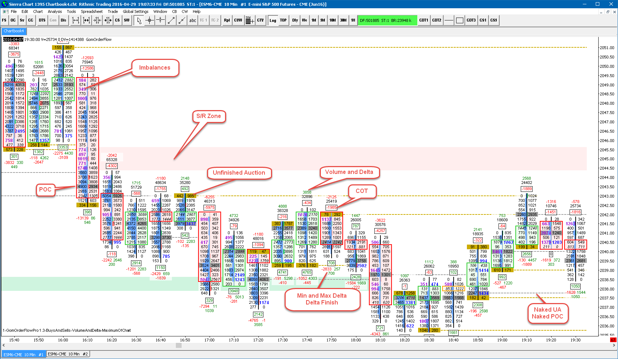Activate the chart crosshair tool
Screen dimensions: 618x359
tap(150, 20)
